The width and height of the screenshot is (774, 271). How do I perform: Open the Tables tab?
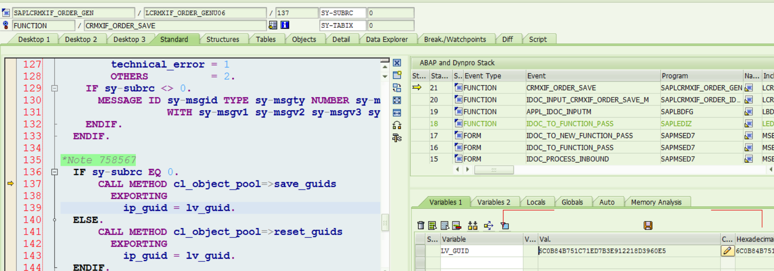(265, 40)
